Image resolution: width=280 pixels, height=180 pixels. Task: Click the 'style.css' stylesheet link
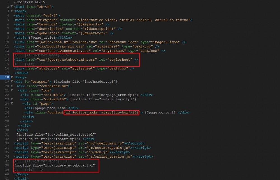[74, 68]
